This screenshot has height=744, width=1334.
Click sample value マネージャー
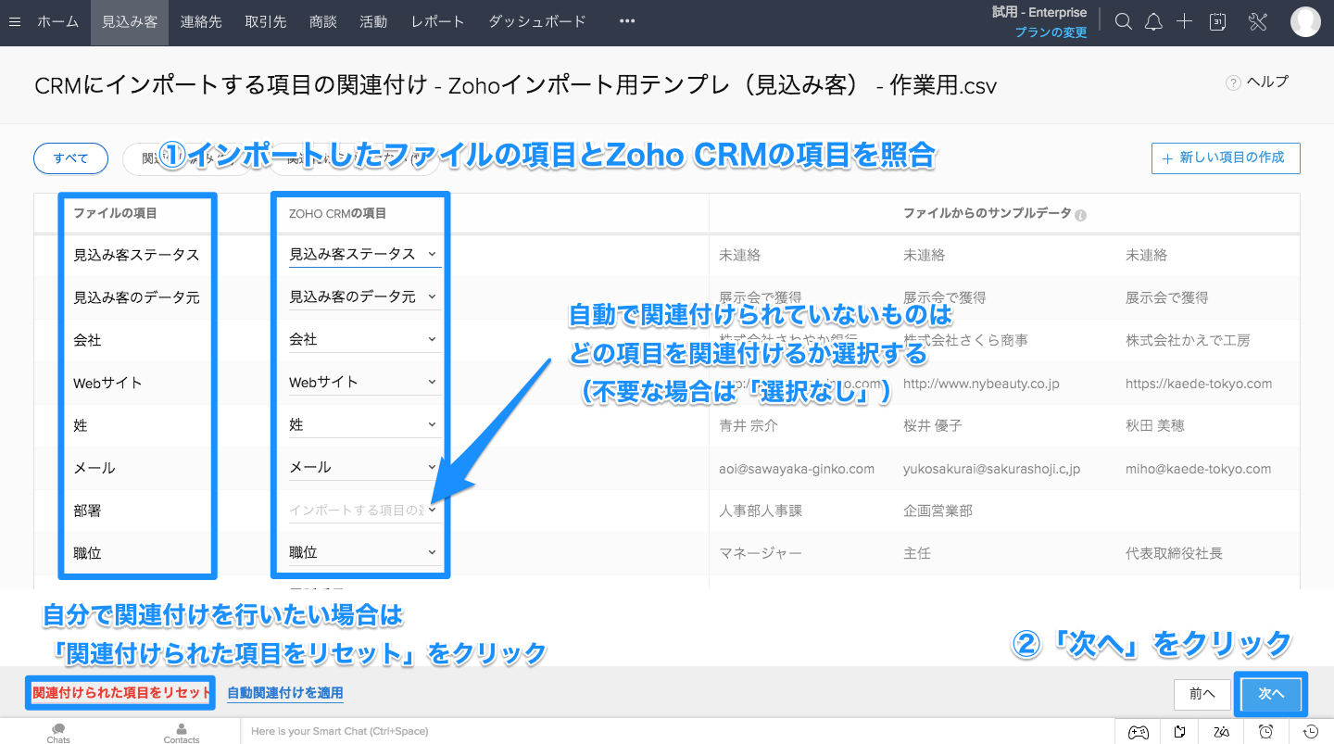coord(761,554)
